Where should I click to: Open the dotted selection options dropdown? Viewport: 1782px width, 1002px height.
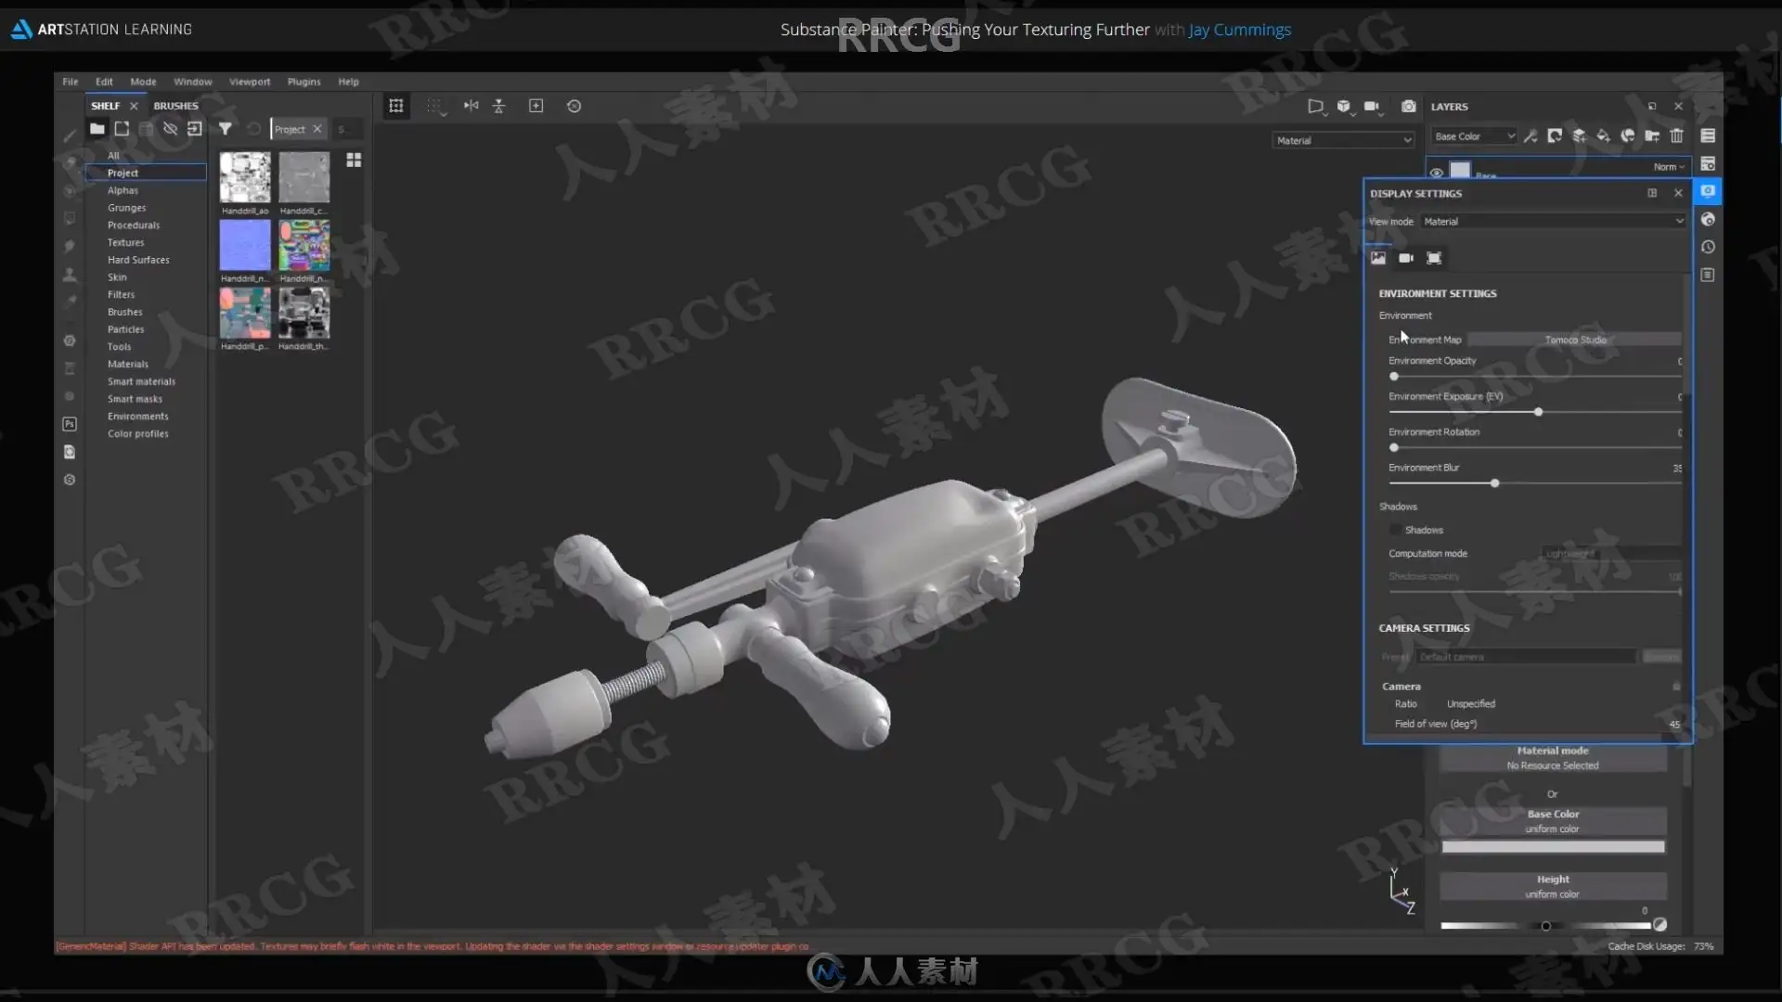tap(436, 107)
